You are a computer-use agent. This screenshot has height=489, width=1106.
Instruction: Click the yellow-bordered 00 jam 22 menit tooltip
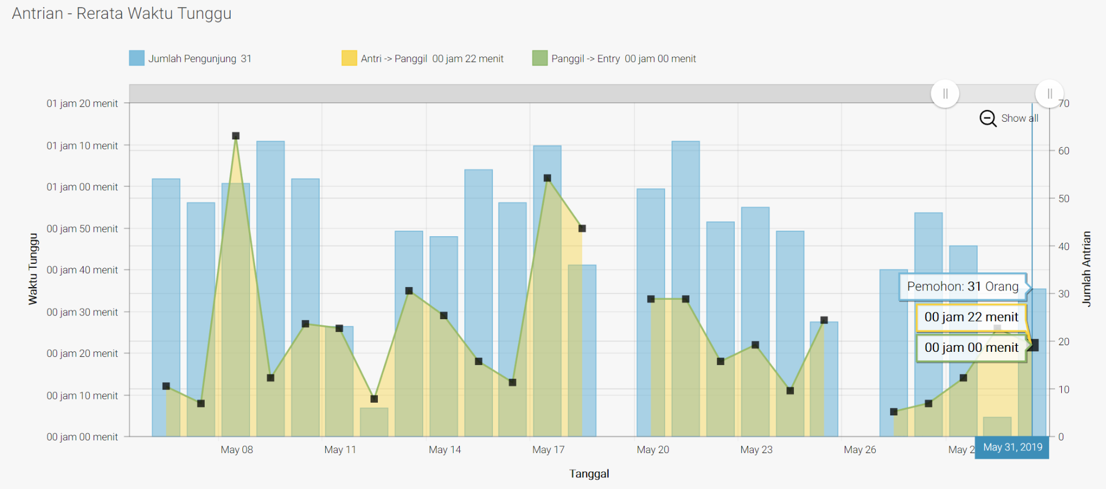point(971,317)
